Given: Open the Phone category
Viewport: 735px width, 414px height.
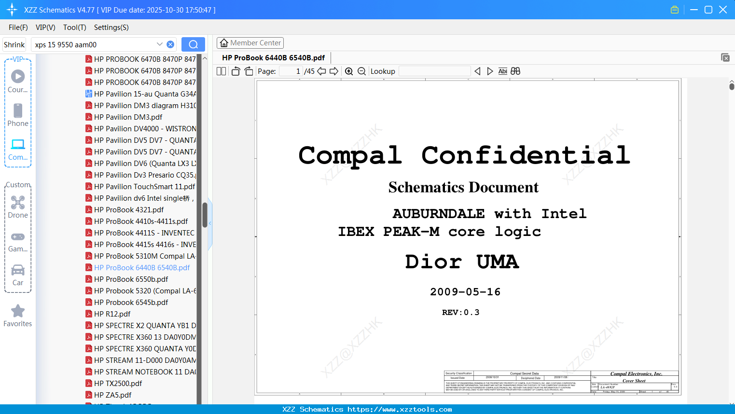Looking at the screenshot, I should tap(18, 115).
